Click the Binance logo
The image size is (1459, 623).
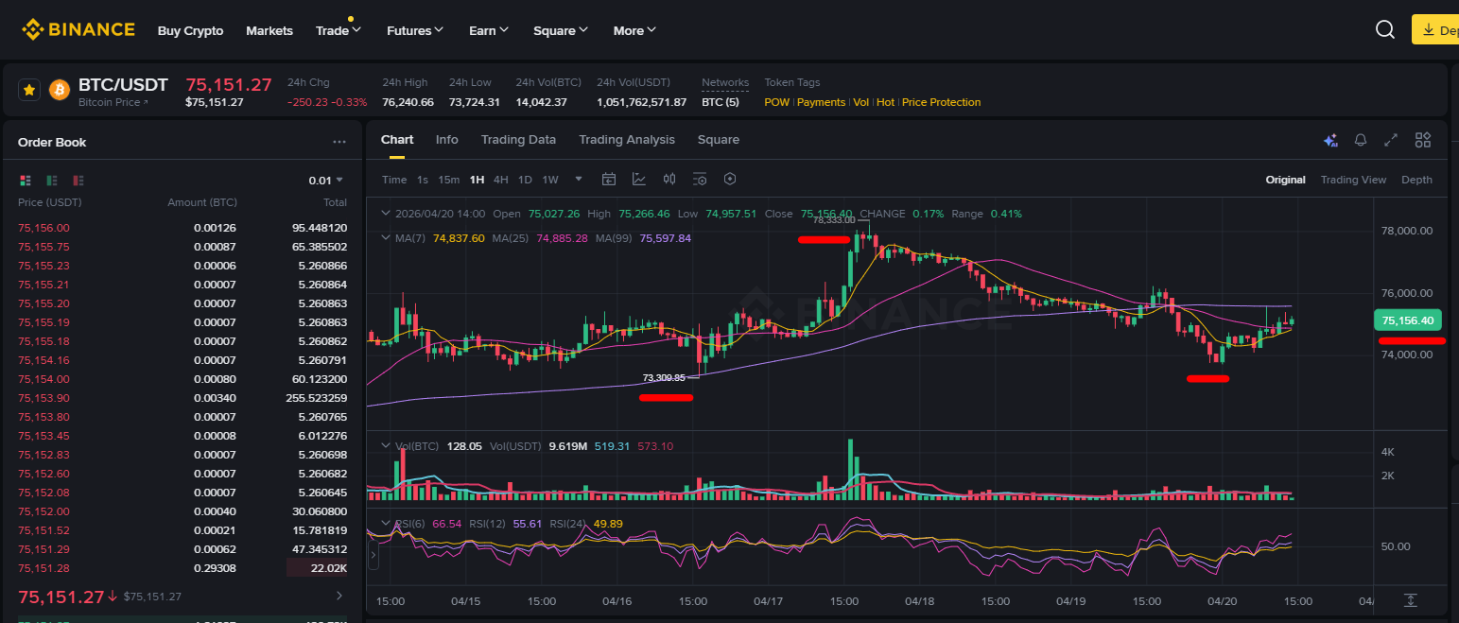point(78,30)
